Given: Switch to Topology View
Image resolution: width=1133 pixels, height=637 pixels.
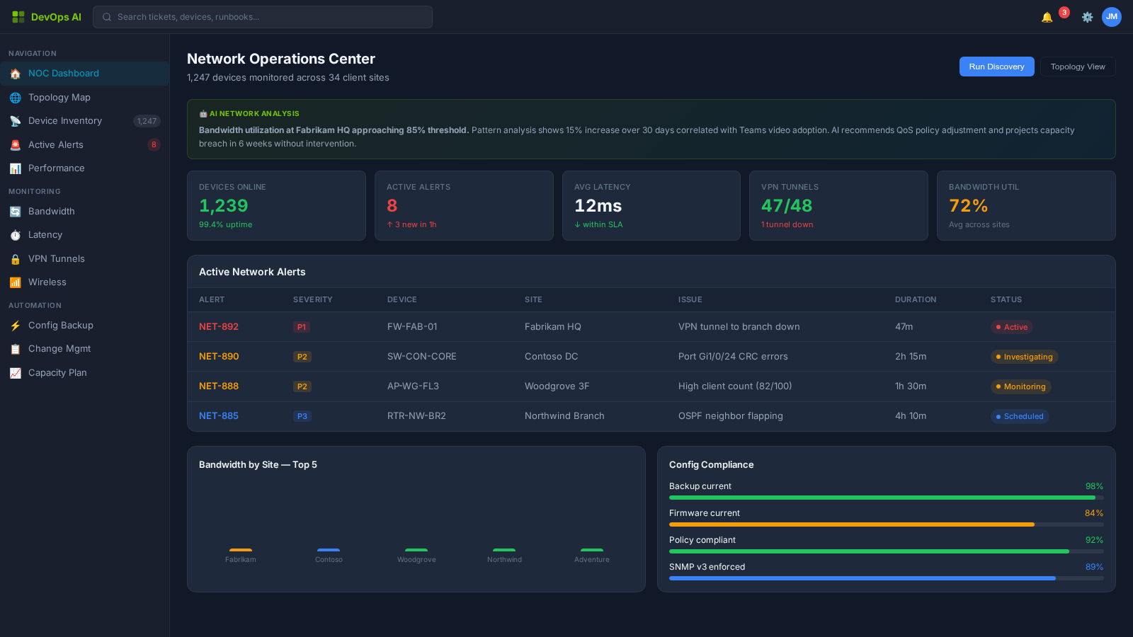Looking at the screenshot, I should coord(1077,66).
